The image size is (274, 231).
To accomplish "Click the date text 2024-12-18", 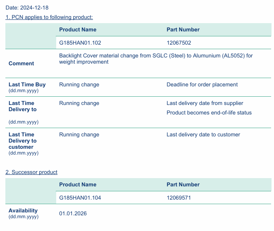I will [x=34, y=8].
